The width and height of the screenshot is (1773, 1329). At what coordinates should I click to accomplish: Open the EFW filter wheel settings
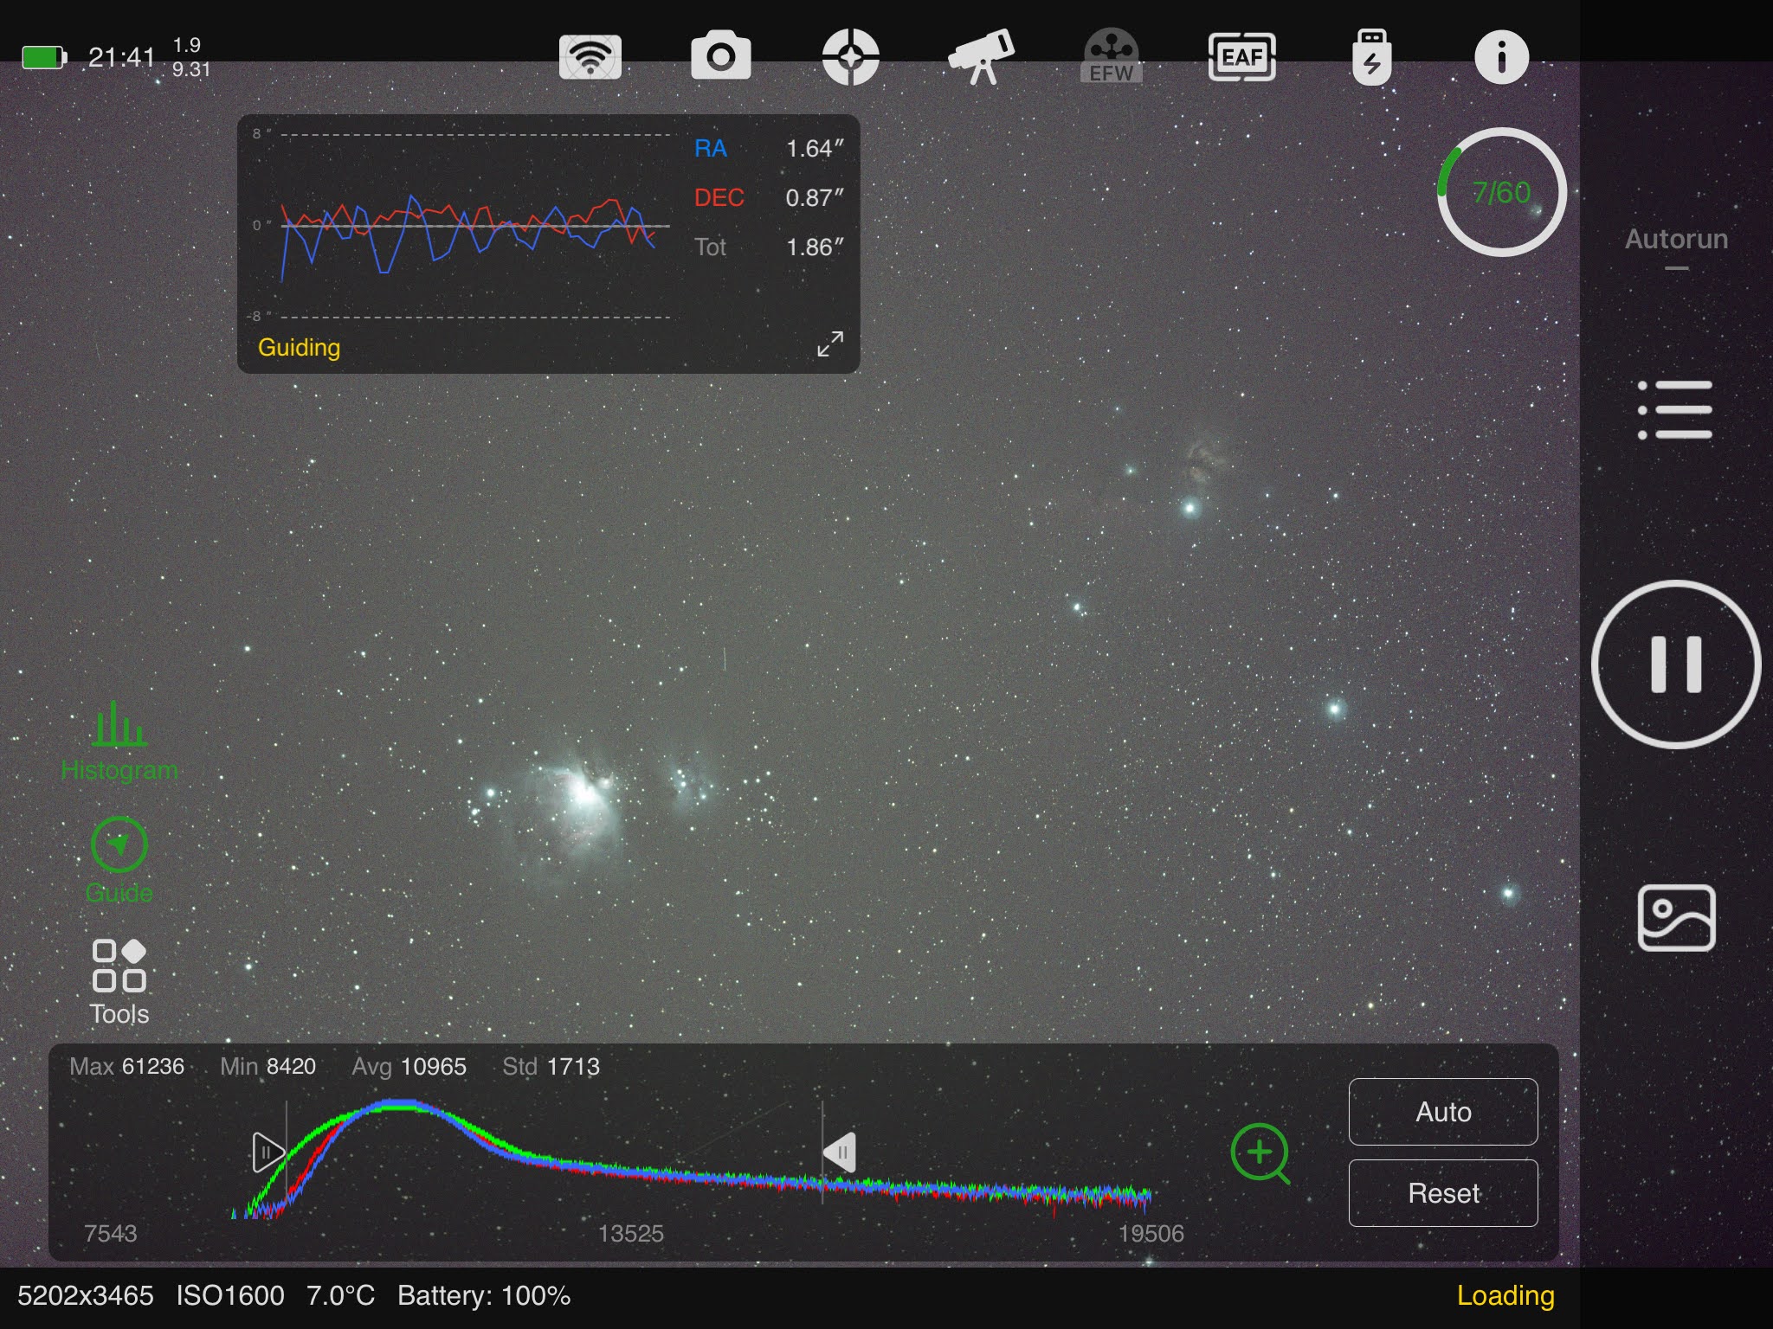1112,57
